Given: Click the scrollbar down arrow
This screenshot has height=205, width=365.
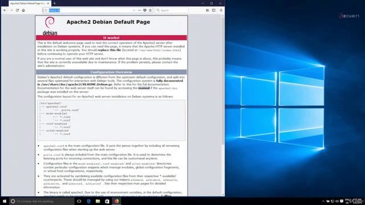Looking at the screenshot, I should (x=223, y=195).
